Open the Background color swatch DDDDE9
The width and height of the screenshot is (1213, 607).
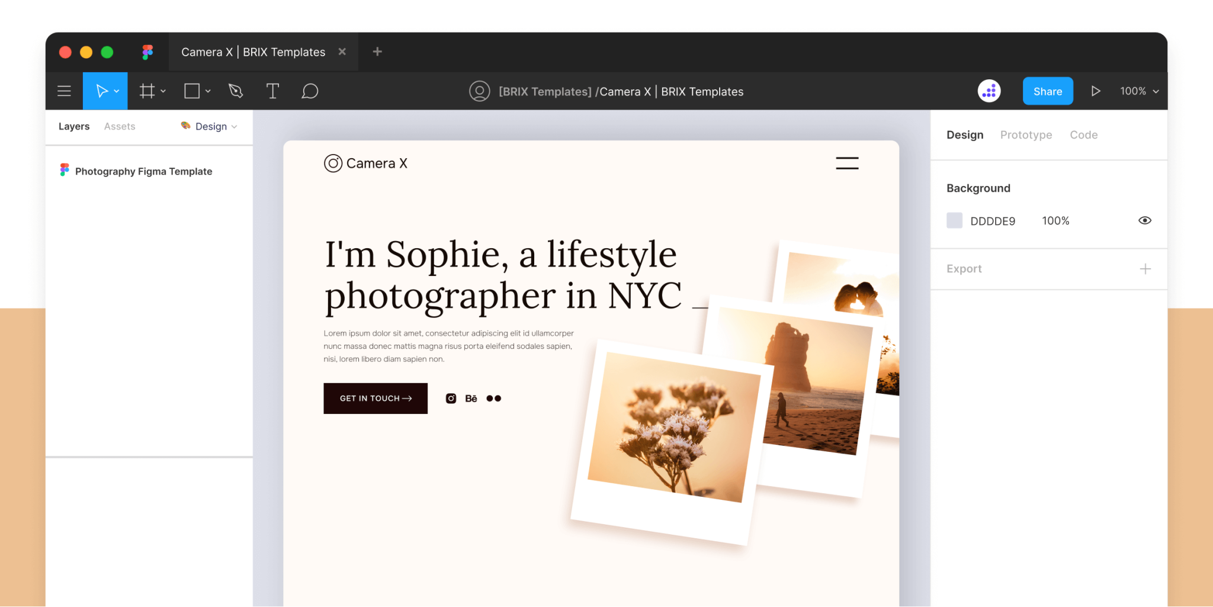click(954, 220)
